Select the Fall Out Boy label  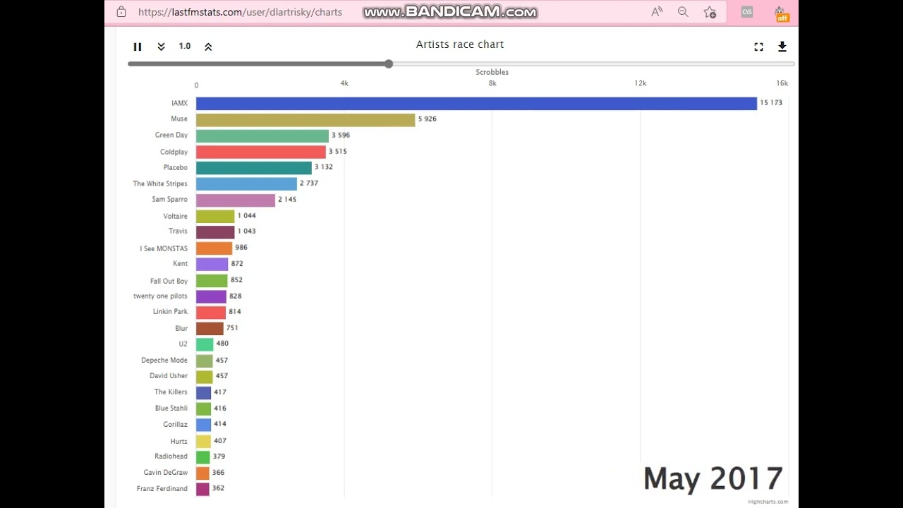coord(169,281)
